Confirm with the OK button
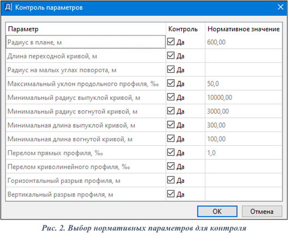The image size is (289, 238). (217, 211)
